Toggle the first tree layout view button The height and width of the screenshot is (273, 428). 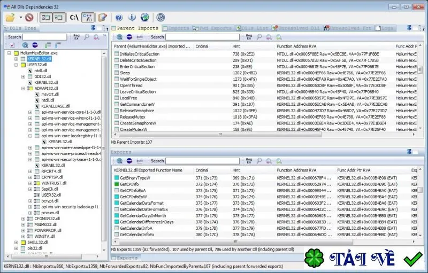point(46,18)
